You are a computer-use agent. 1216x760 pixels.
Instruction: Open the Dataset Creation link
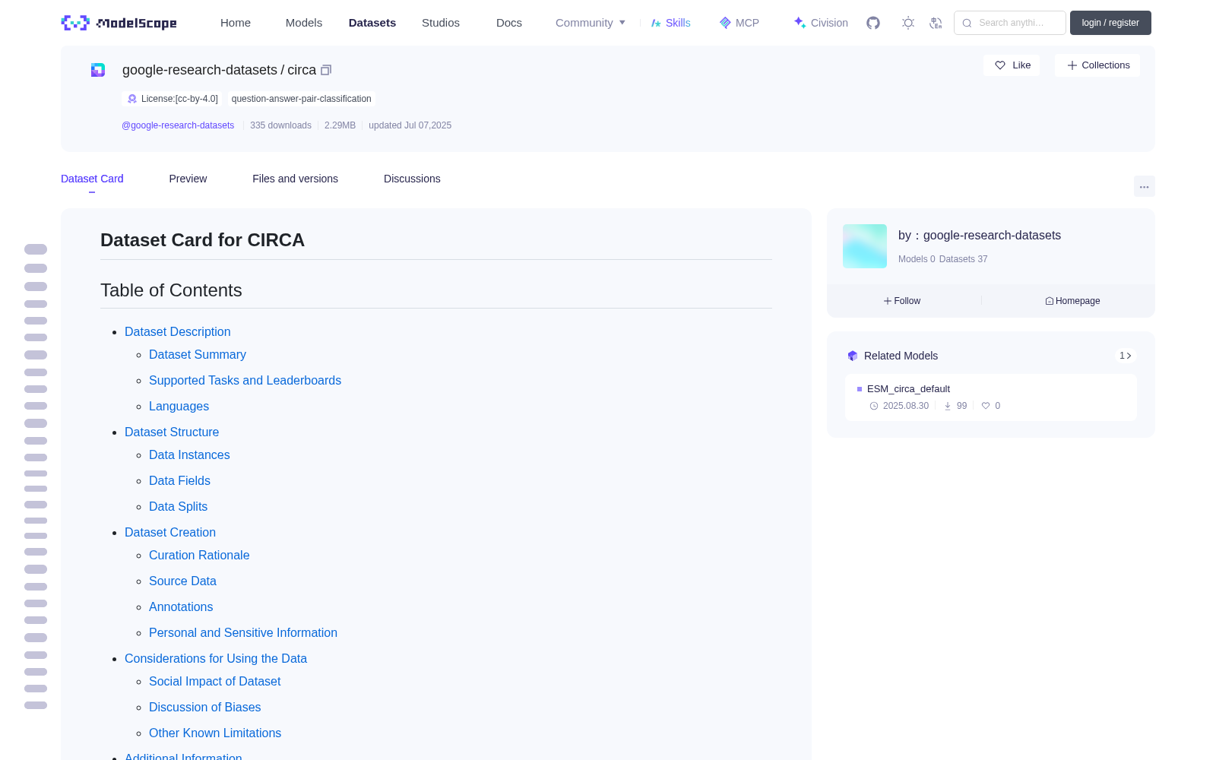point(170,532)
